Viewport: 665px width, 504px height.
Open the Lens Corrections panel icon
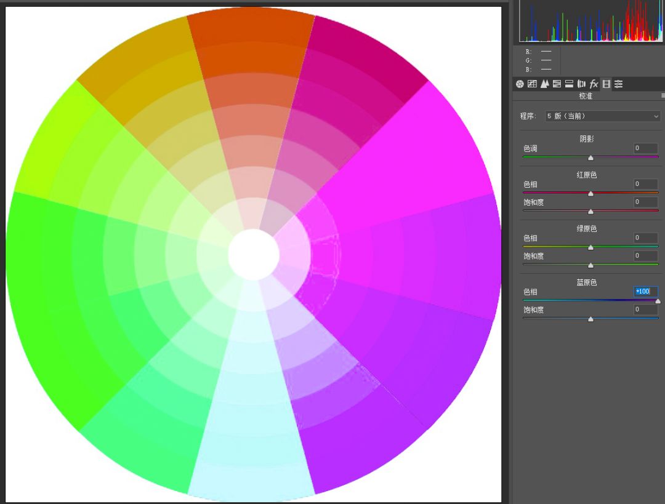click(581, 84)
